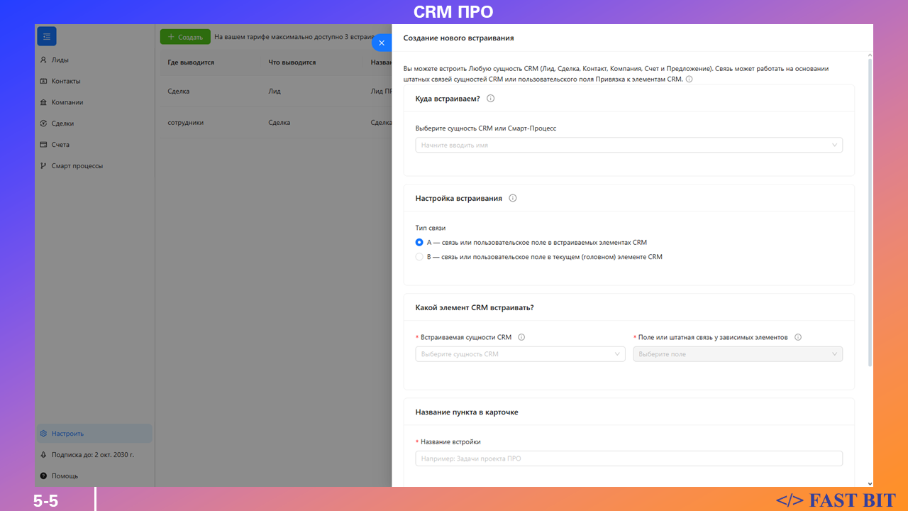Viewport: 908px width, 511px height.
Task: Click the green Создать button
Action: pos(185,37)
